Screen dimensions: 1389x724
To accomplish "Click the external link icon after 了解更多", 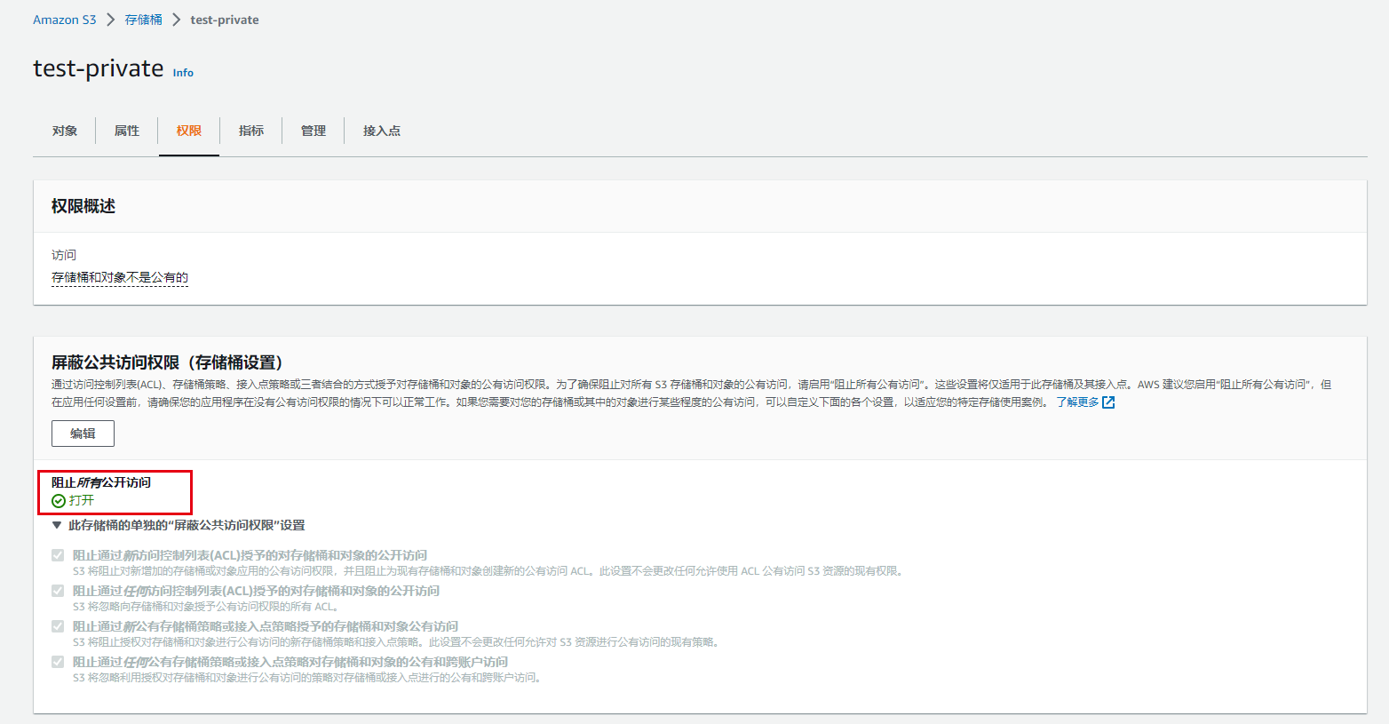I will (x=1108, y=402).
